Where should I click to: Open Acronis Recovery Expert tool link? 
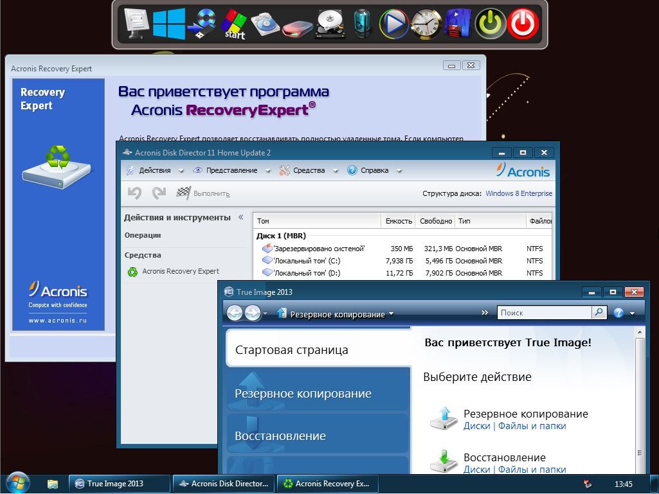click(x=181, y=271)
